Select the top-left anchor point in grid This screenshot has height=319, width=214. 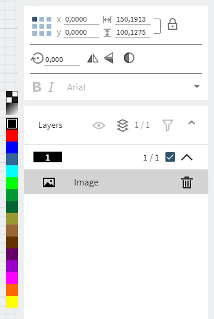point(35,19)
